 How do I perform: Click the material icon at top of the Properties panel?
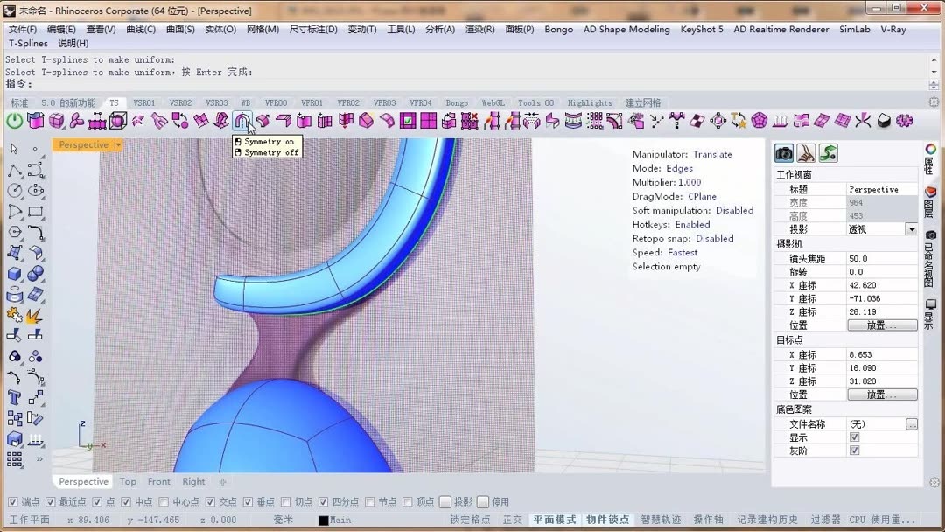(806, 153)
